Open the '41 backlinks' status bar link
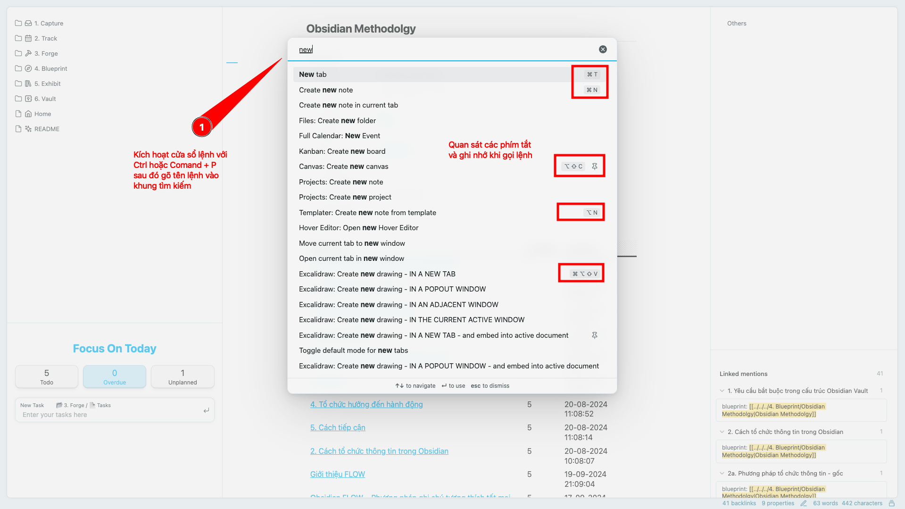This screenshot has height=509, width=905. click(739, 503)
